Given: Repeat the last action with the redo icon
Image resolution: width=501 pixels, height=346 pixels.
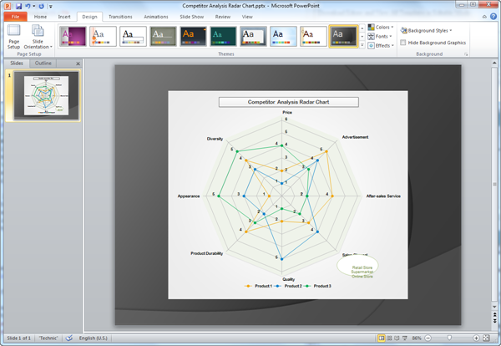Looking at the screenshot, I should 41,6.
